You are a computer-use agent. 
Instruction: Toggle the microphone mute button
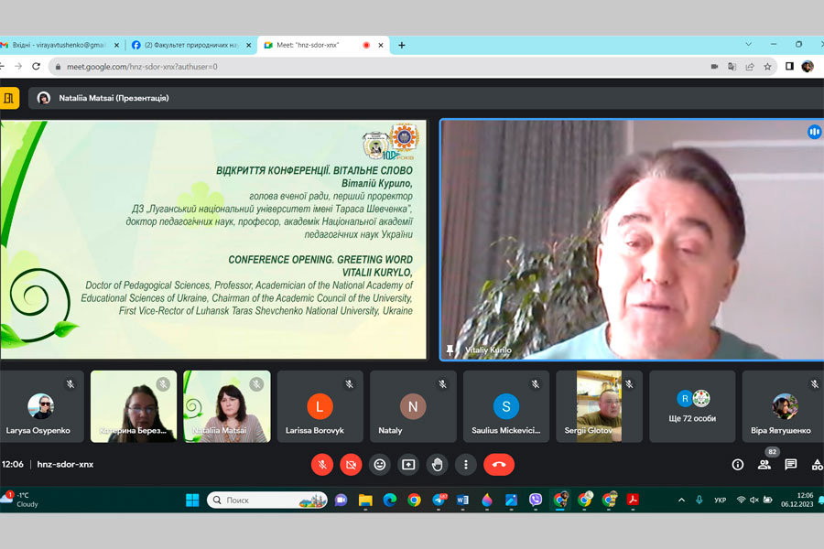pos(322,465)
